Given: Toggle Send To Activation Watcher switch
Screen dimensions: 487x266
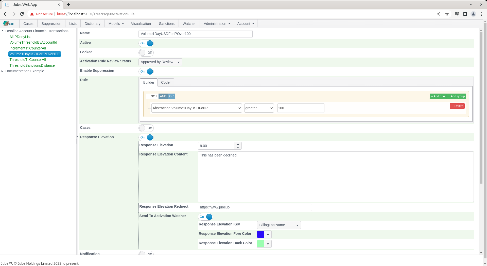Looking at the screenshot, I should point(205,217).
